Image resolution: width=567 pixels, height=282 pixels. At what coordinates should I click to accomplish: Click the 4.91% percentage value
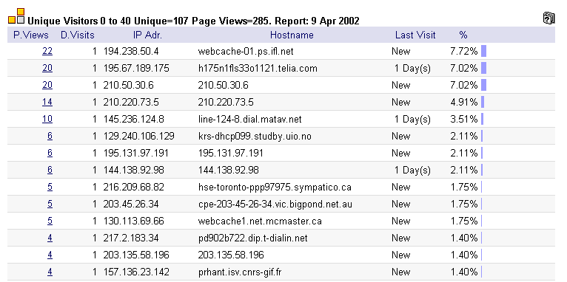pyautogui.click(x=464, y=102)
